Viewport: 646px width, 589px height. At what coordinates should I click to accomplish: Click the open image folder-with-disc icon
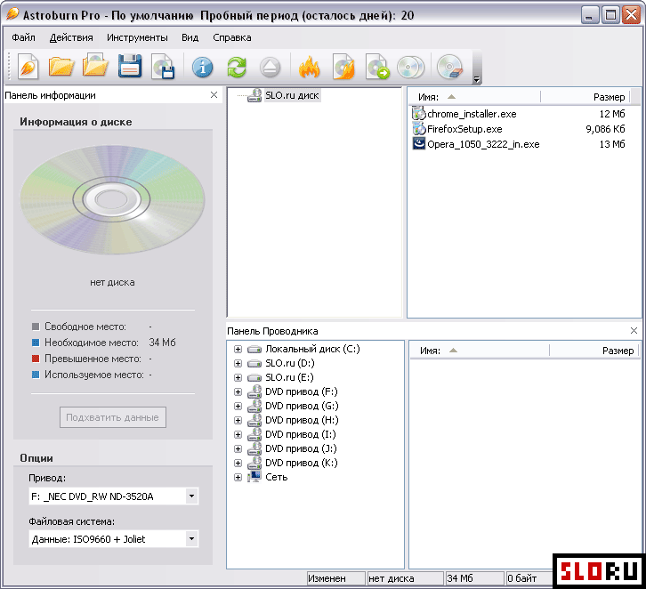tap(95, 66)
